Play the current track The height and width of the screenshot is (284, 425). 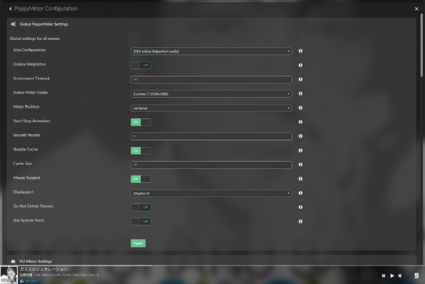point(392,275)
